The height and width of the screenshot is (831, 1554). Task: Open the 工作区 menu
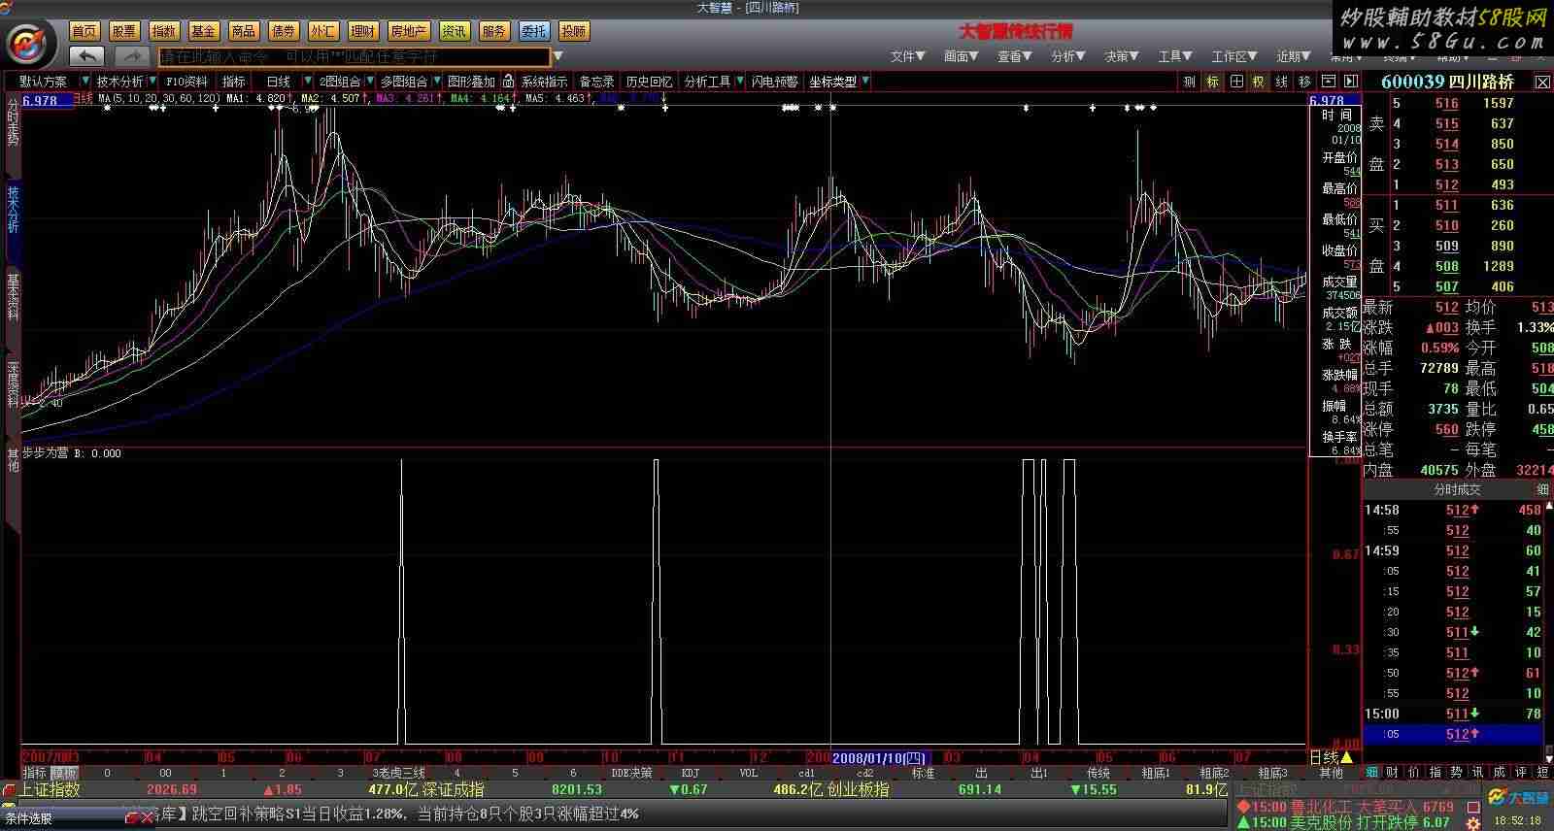tap(1233, 56)
